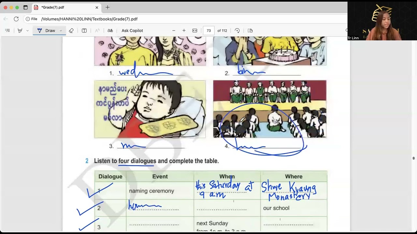Screen dimensions: 417x234
Task: Zoom in on the PDF
Action: 184,31
